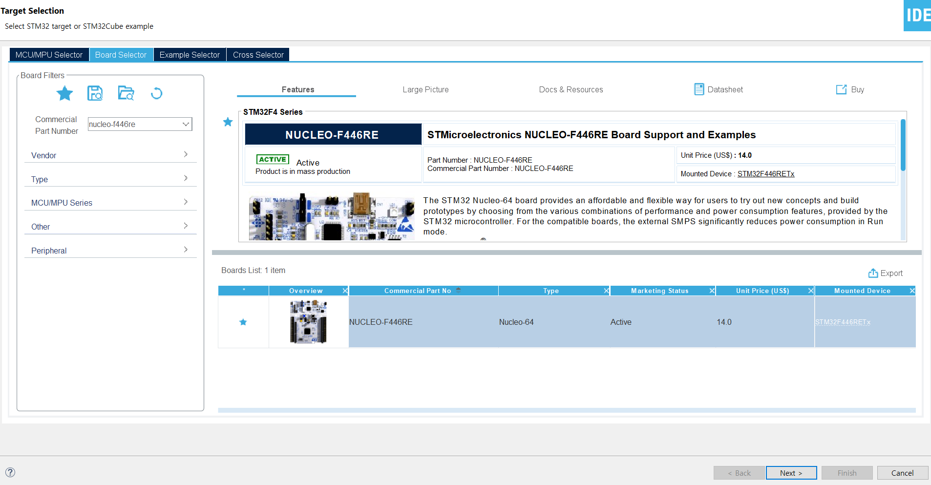
Task: Expand the Peripheral filter
Action: (x=110, y=250)
